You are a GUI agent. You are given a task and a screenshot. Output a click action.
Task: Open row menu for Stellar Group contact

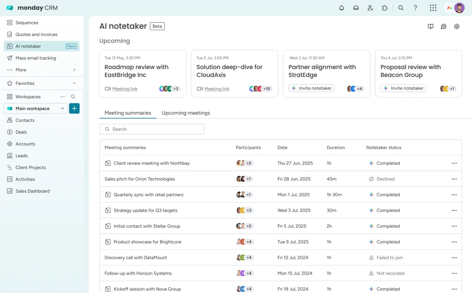(x=454, y=226)
